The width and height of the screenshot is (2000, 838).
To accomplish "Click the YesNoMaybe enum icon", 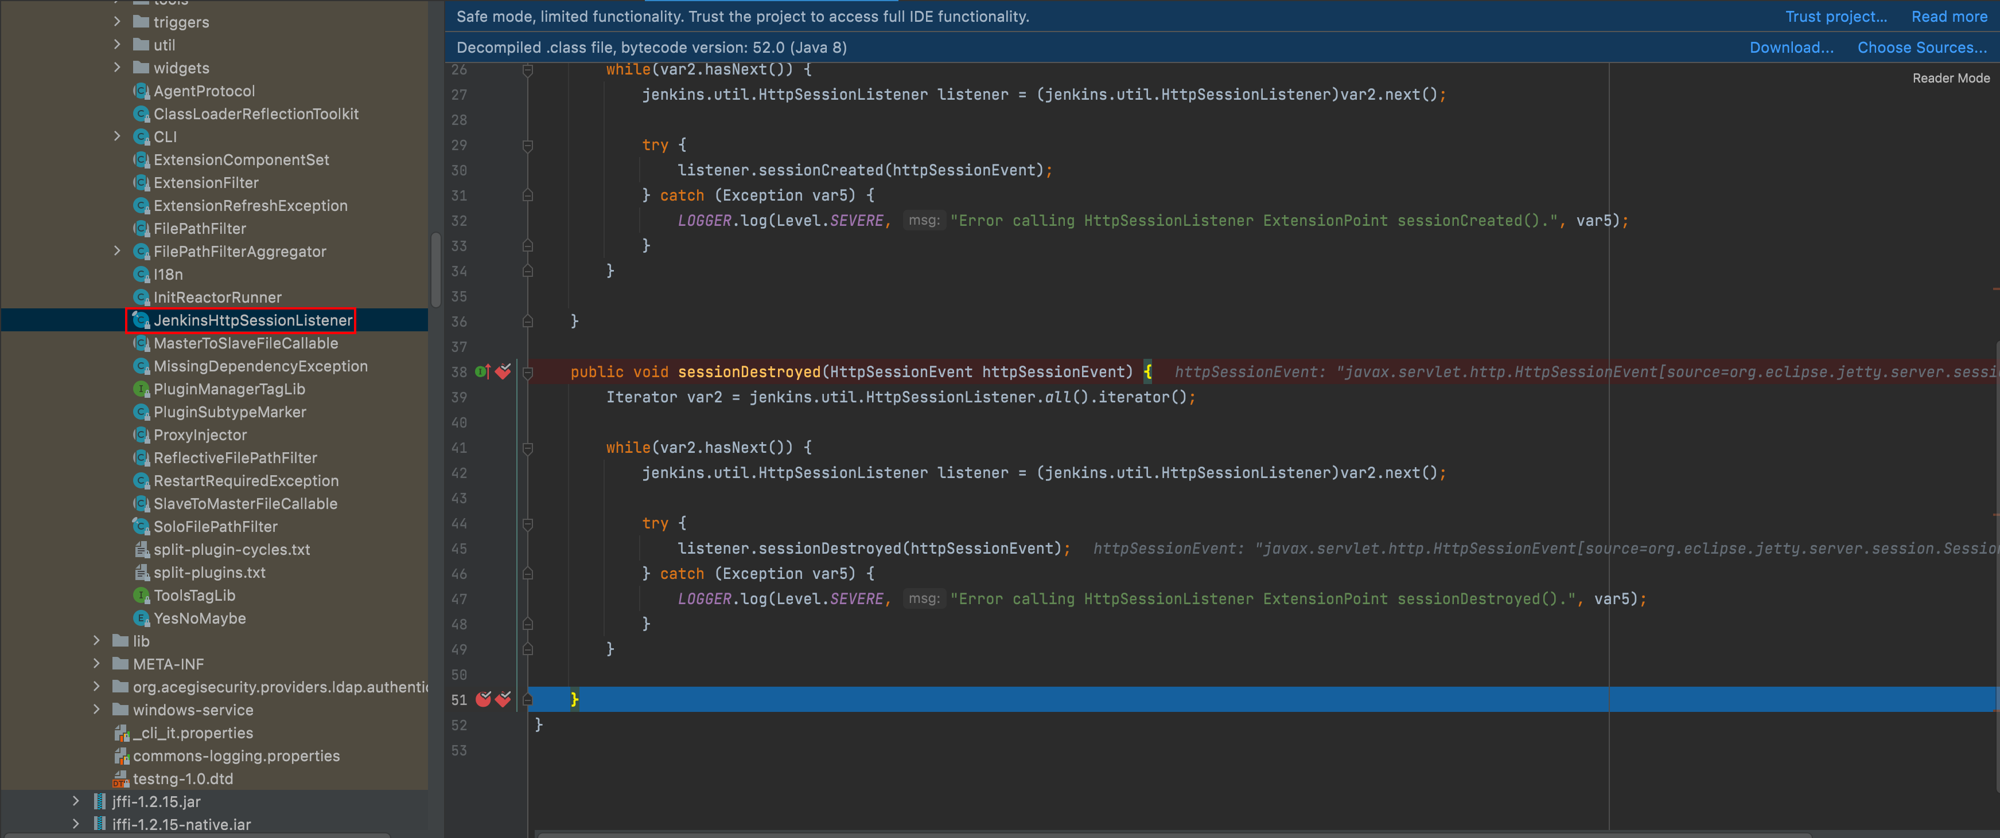I will coord(141,618).
